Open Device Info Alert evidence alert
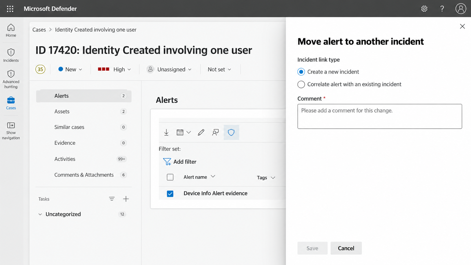The image size is (471, 265). click(215, 193)
